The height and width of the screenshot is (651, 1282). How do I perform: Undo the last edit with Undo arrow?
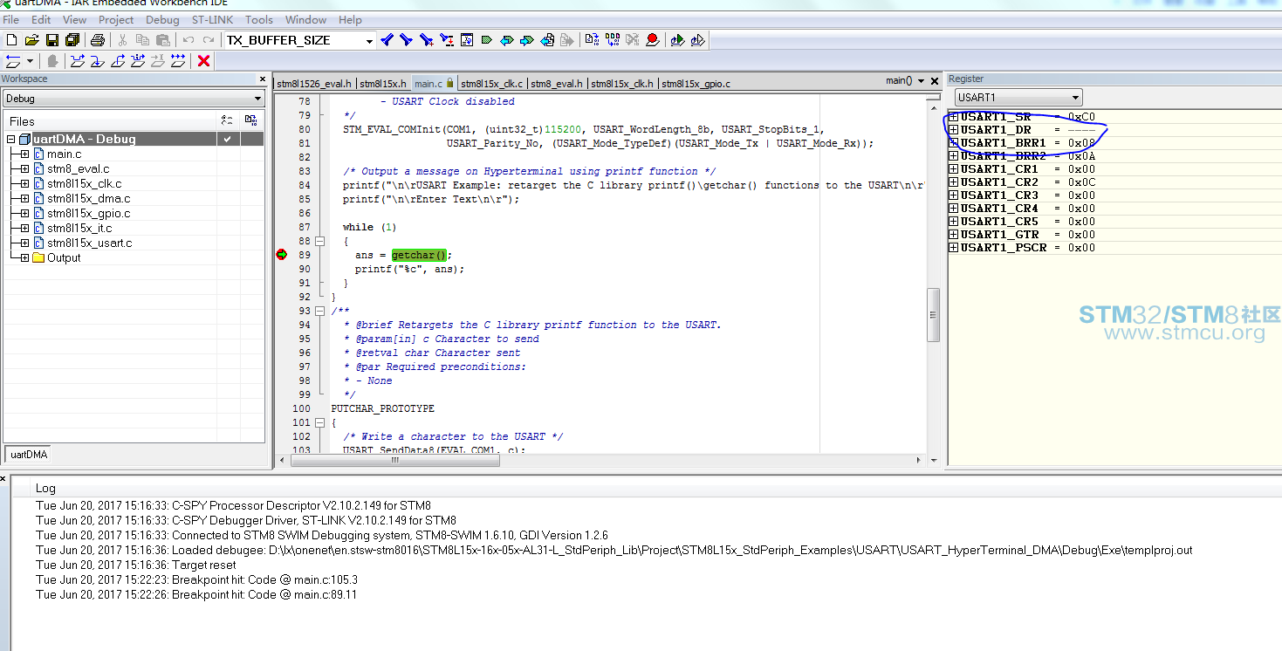189,40
